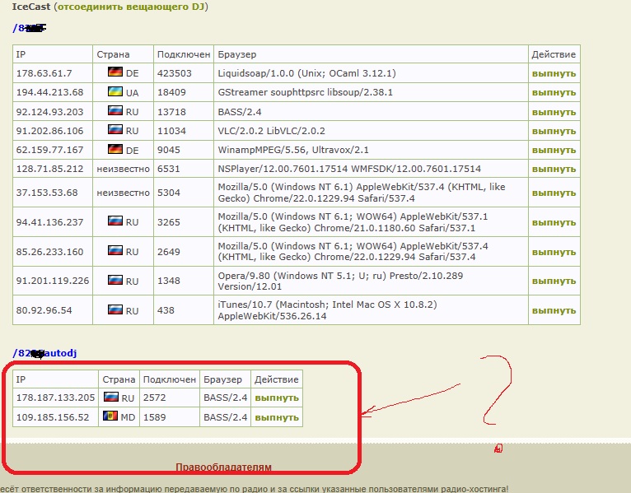Click the Russian flag in the 94.41.136.237 row

[115, 222]
